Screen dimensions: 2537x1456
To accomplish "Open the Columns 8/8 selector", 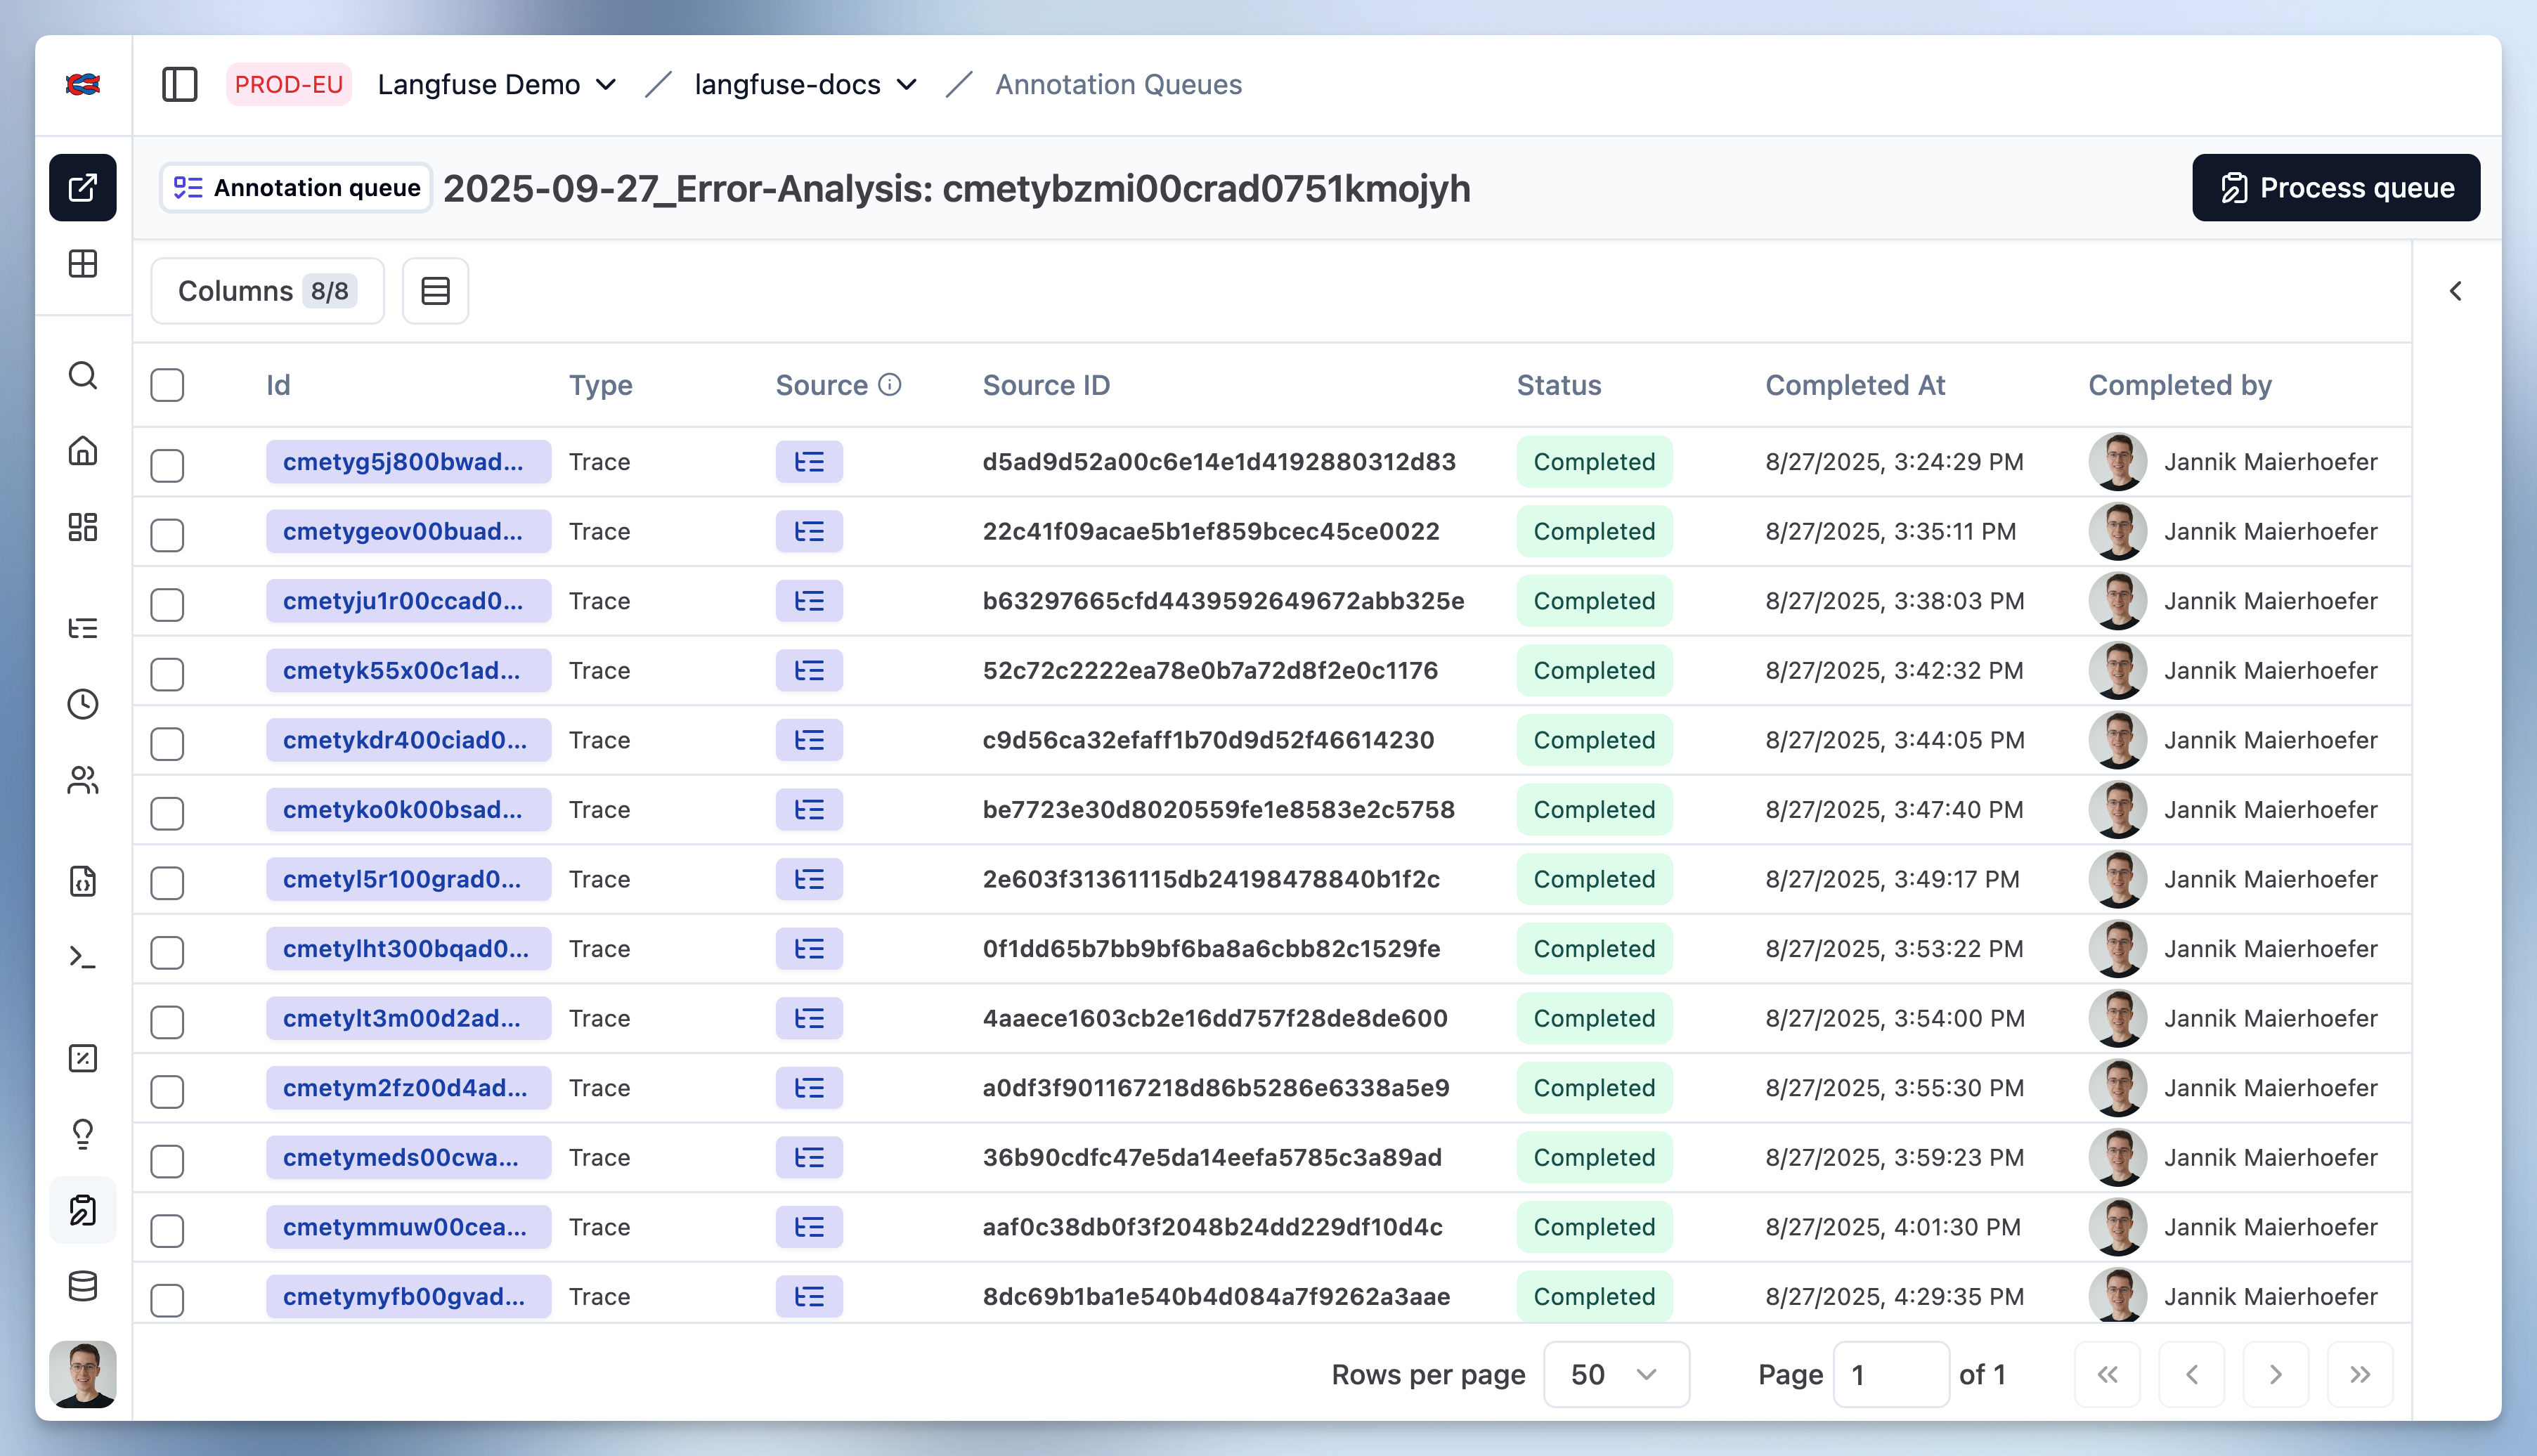I will [x=267, y=291].
